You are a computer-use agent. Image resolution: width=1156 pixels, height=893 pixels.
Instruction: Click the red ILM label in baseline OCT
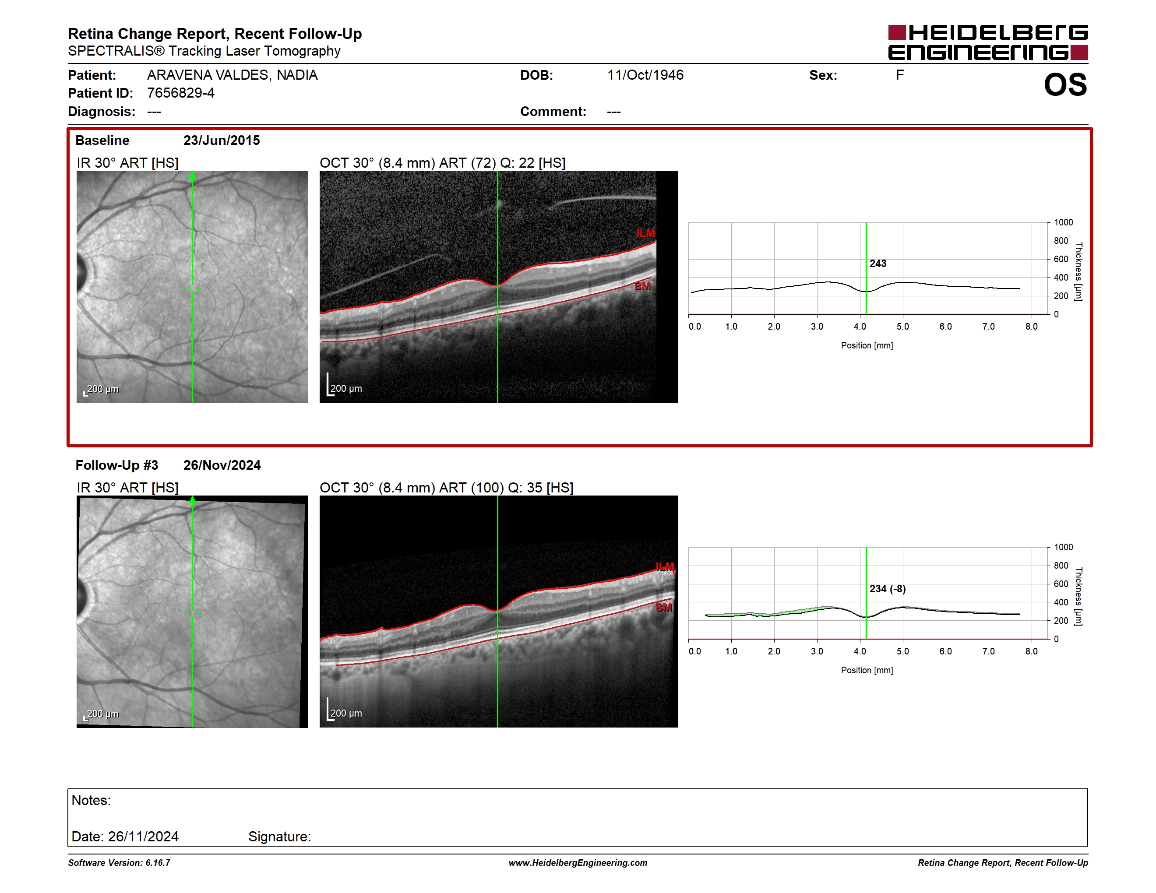[646, 233]
